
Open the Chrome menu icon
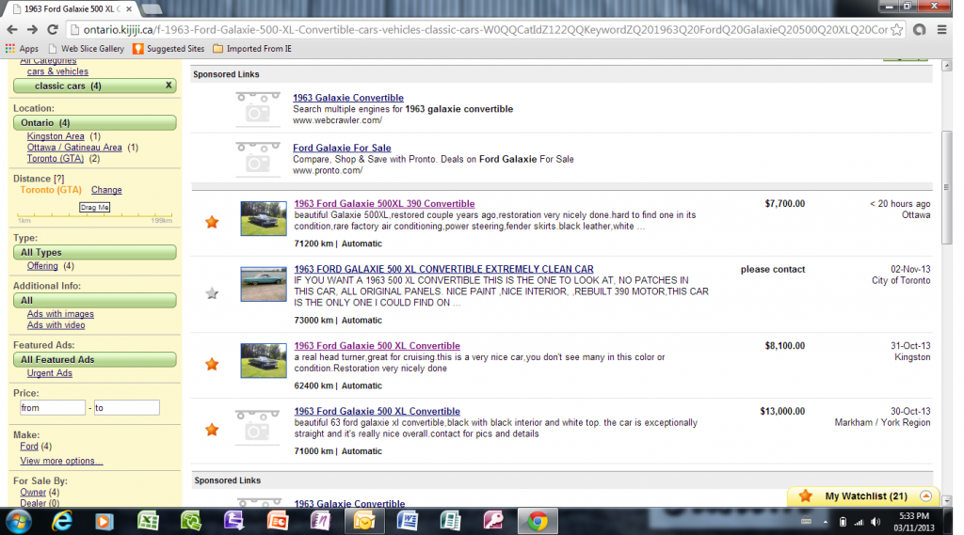pyautogui.click(x=944, y=29)
